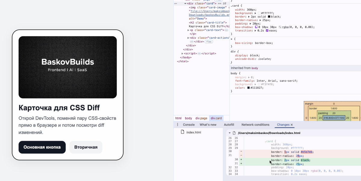Click the flex badge after card-actions closing div

click(209, 42)
